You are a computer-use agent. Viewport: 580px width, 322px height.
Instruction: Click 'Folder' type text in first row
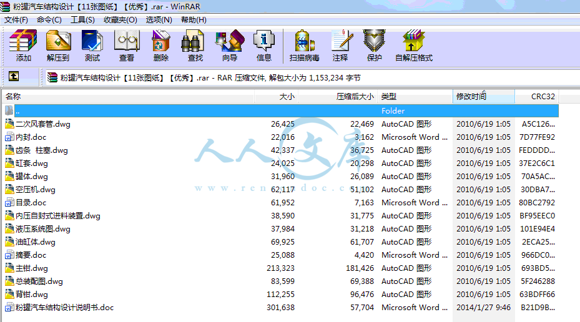pos(393,111)
